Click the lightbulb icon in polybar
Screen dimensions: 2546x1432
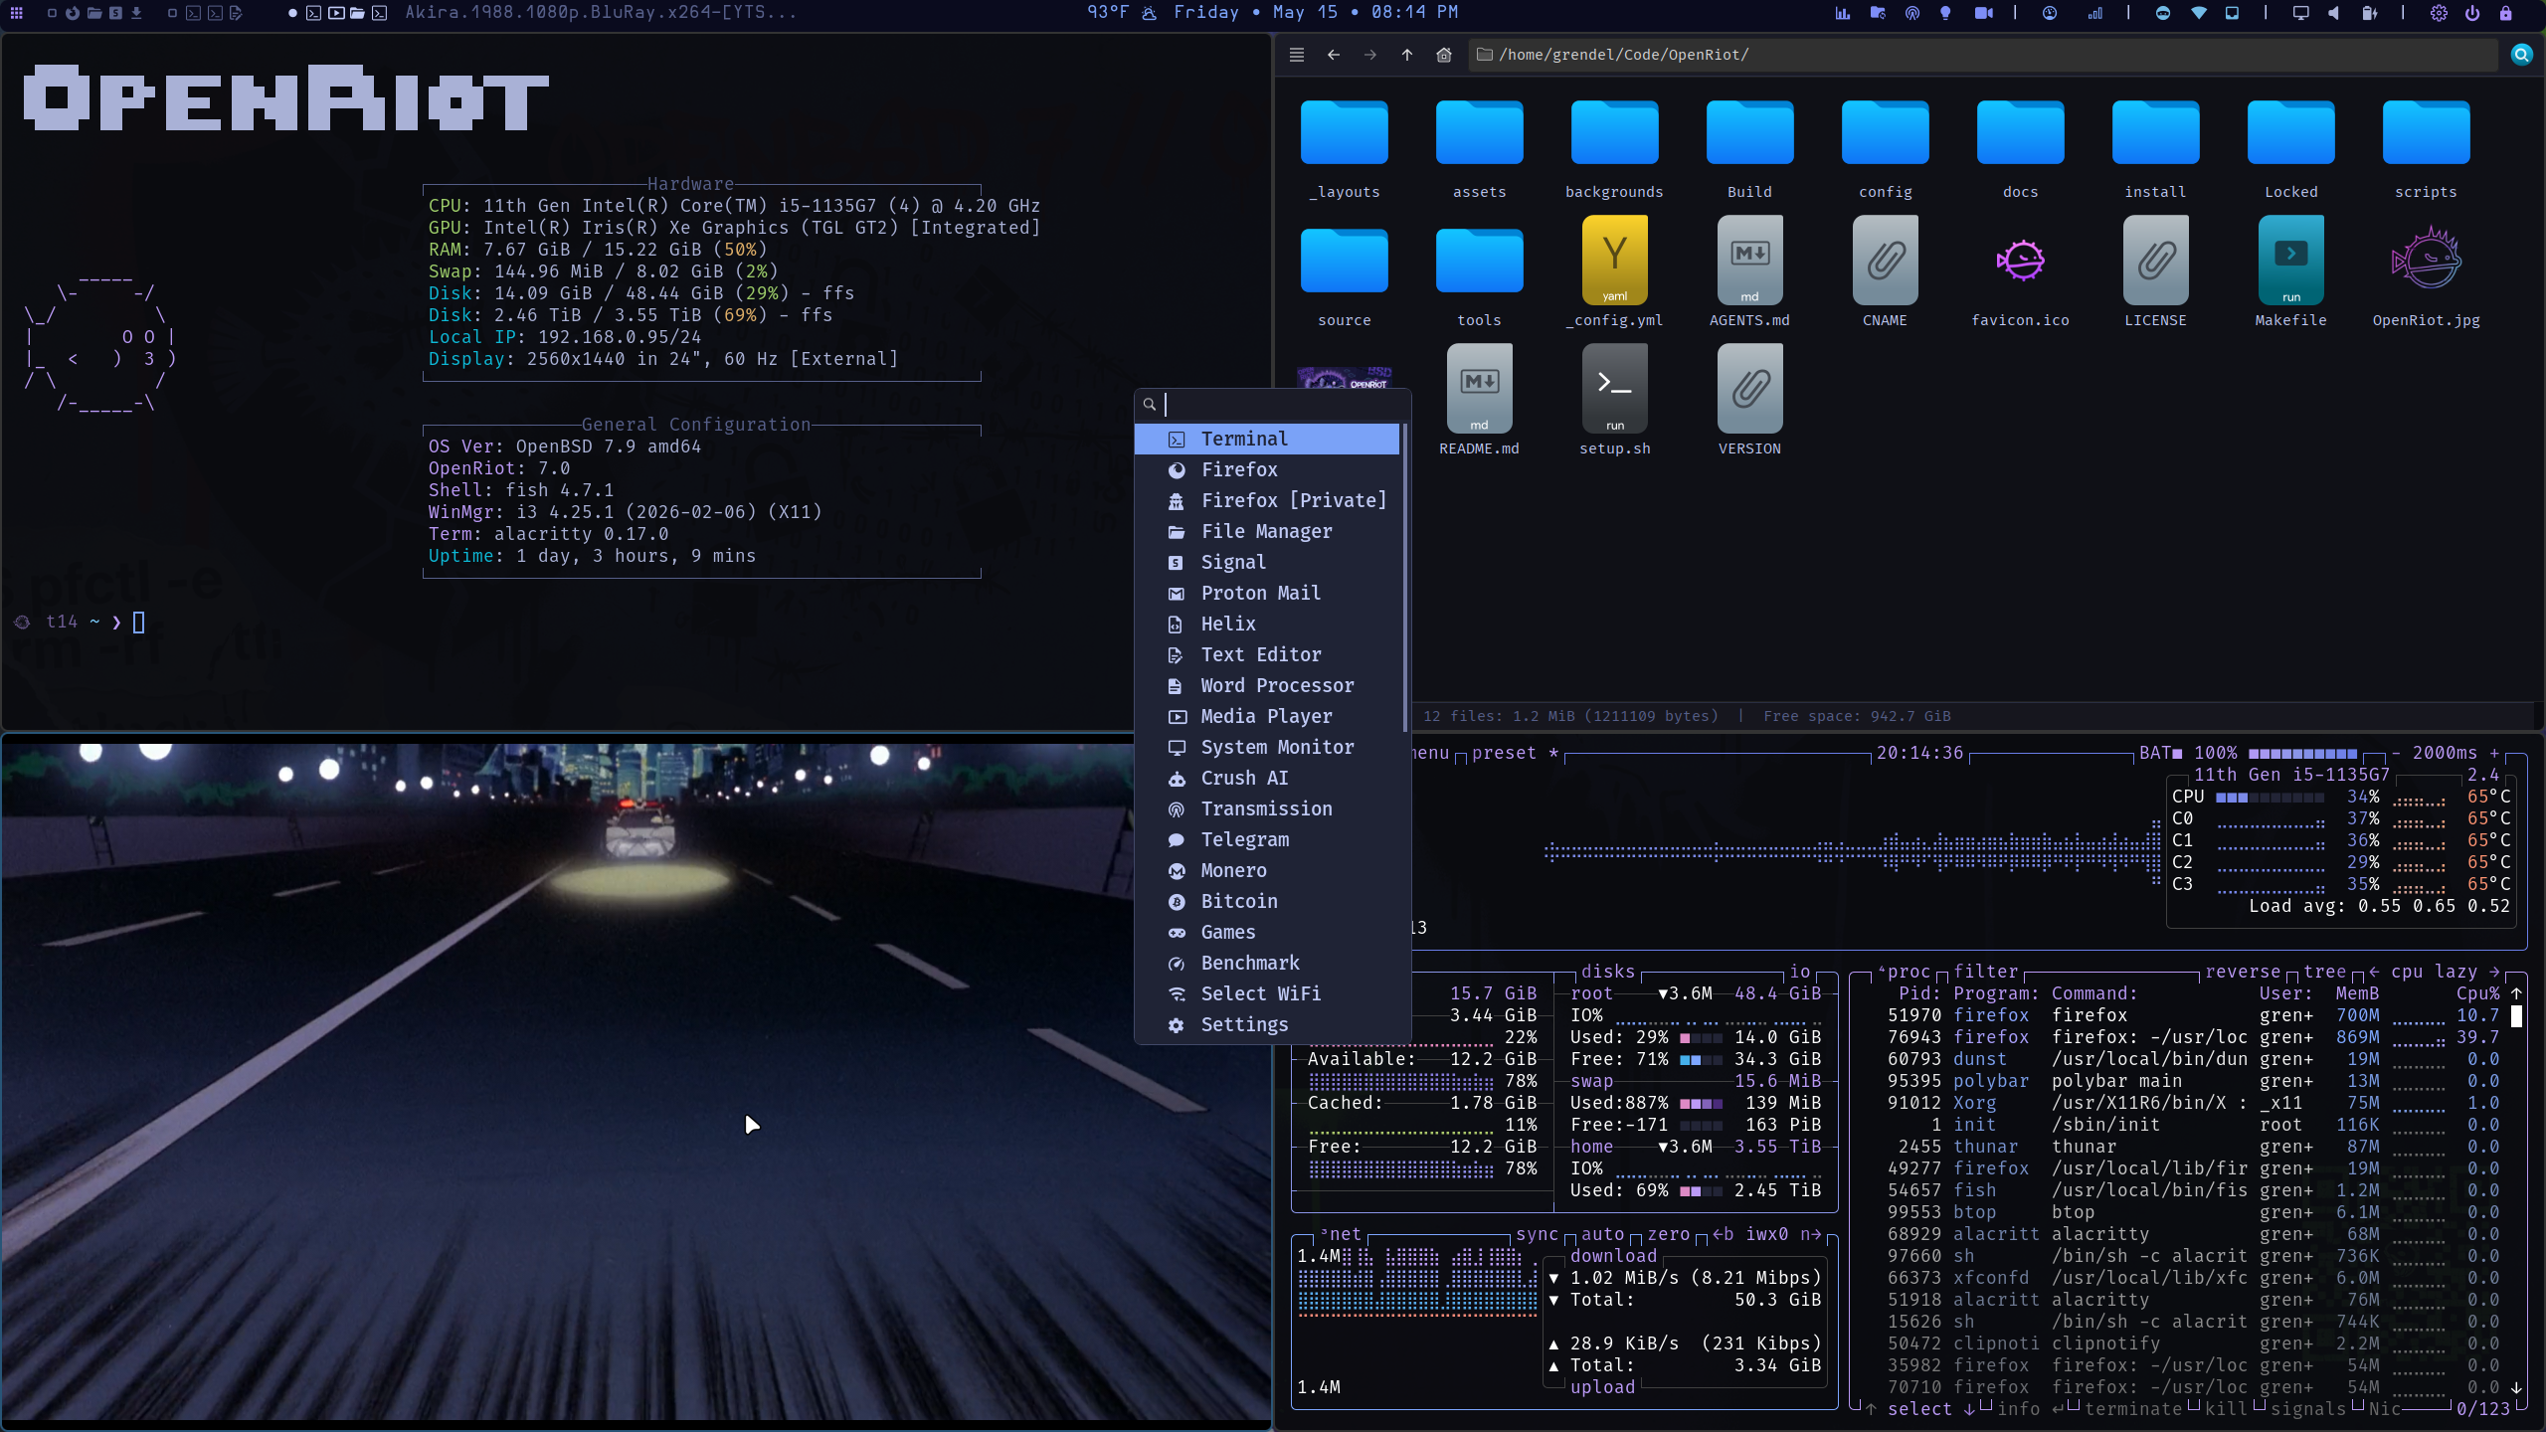(x=1945, y=13)
